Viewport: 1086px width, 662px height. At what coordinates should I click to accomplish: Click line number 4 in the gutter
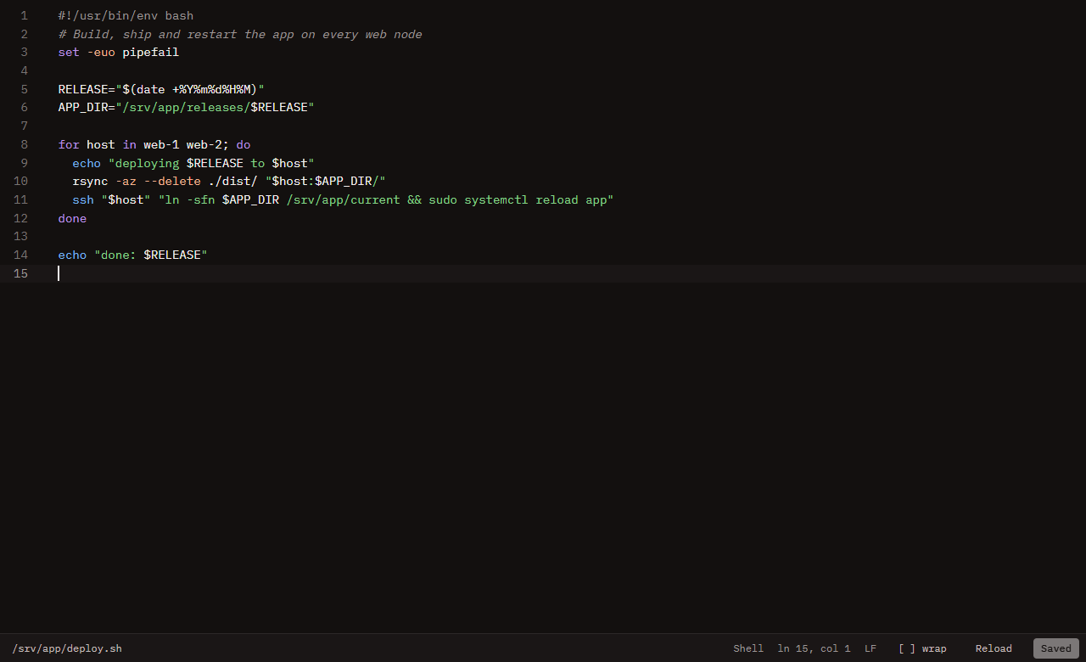click(x=24, y=70)
